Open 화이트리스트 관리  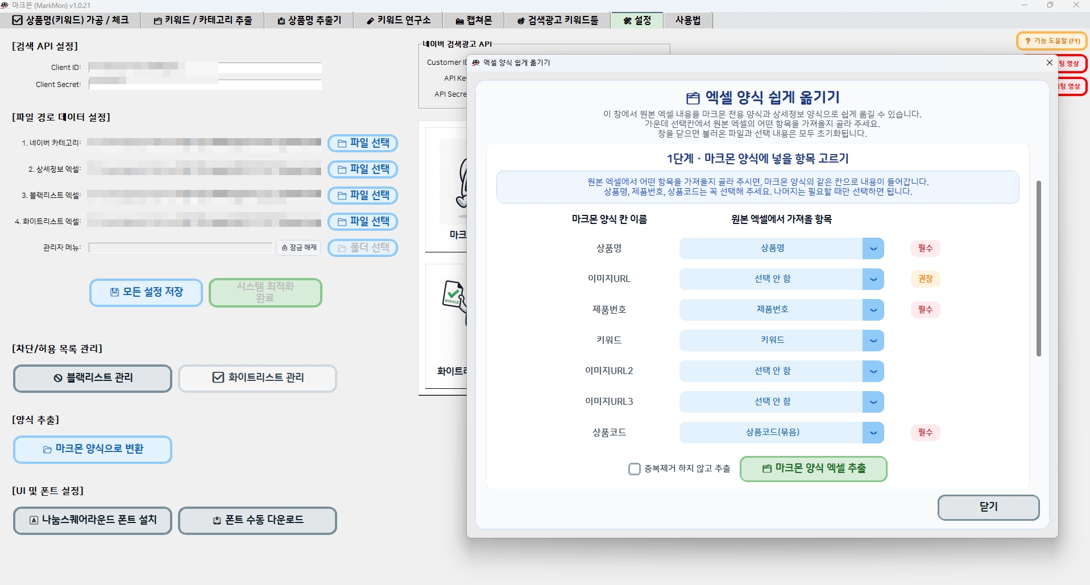pyautogui.click(x=258, y=378)
